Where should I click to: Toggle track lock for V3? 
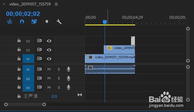[x=19, y=40]
